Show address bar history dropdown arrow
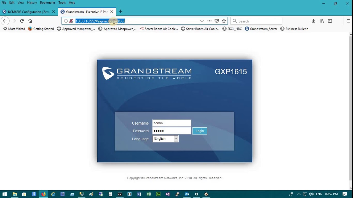 [202, 21]
